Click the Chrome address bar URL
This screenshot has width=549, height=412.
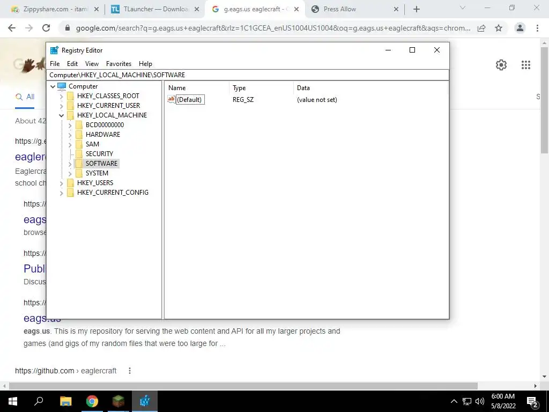[x=273, y=28]
